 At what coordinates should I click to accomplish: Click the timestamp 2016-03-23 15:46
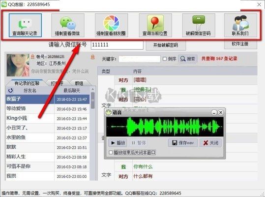point(72,109)
